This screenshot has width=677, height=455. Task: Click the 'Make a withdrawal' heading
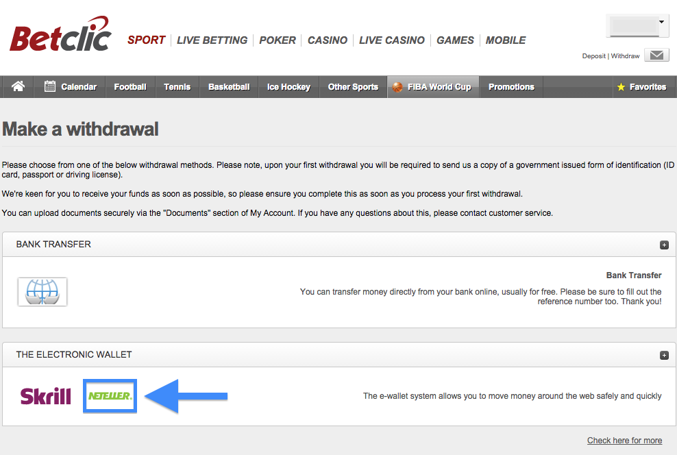80,129
